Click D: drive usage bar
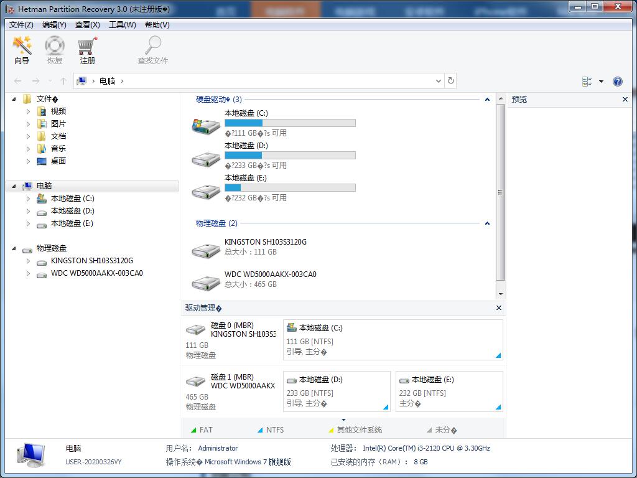Screen dimensions: 637x478 290,155
